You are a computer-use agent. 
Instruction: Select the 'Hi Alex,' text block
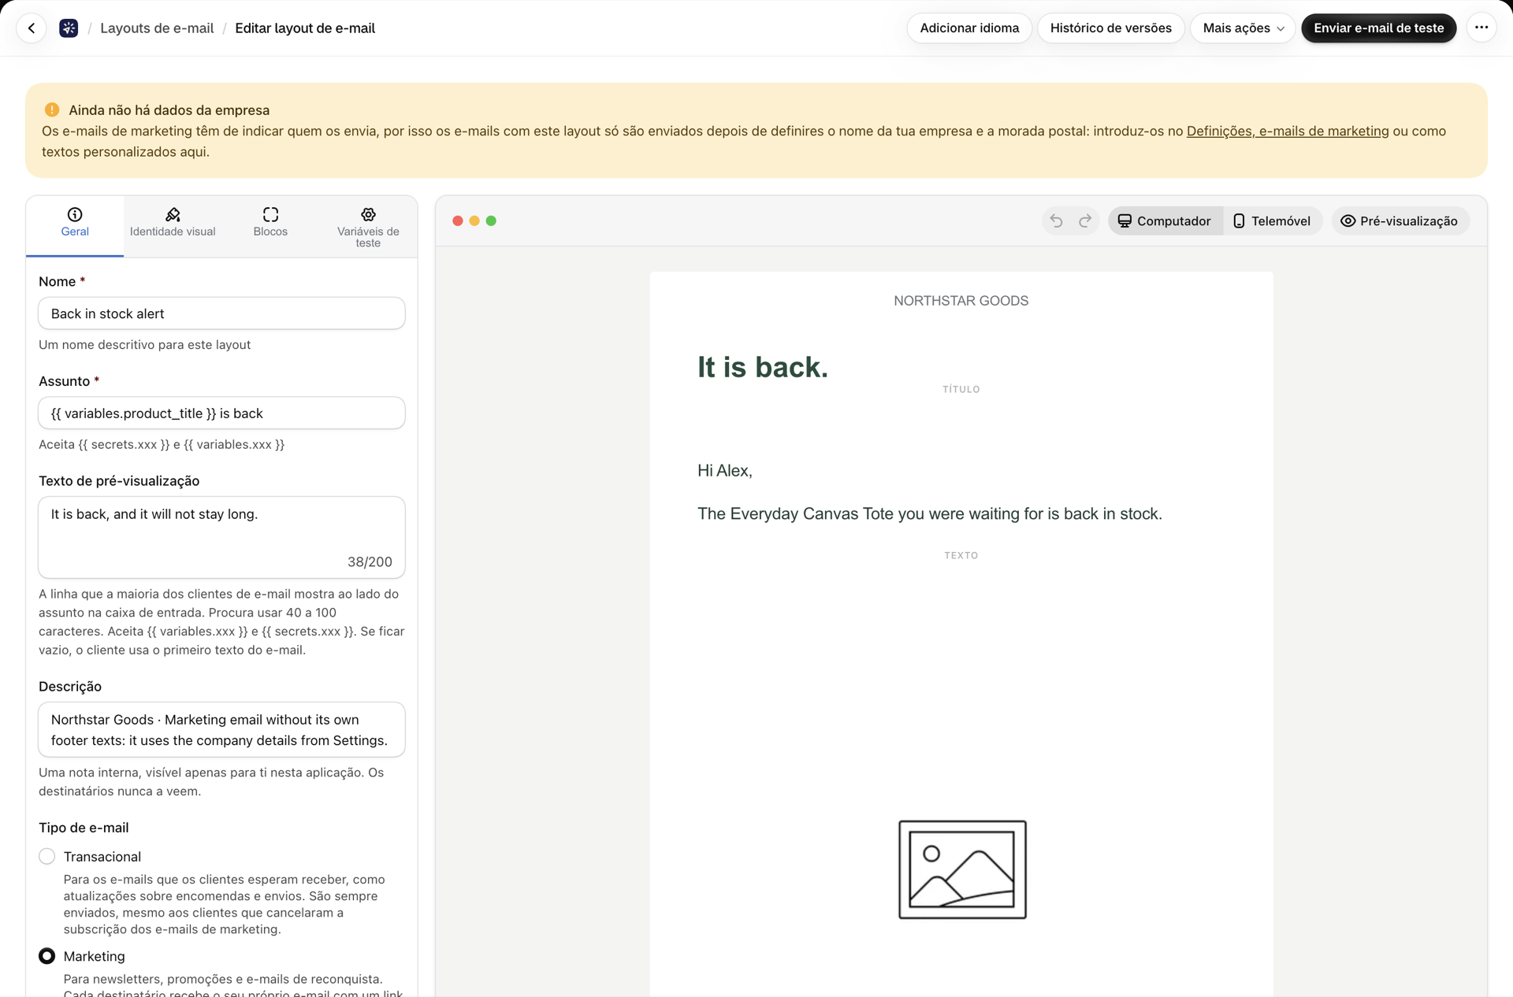click(724, 471)
